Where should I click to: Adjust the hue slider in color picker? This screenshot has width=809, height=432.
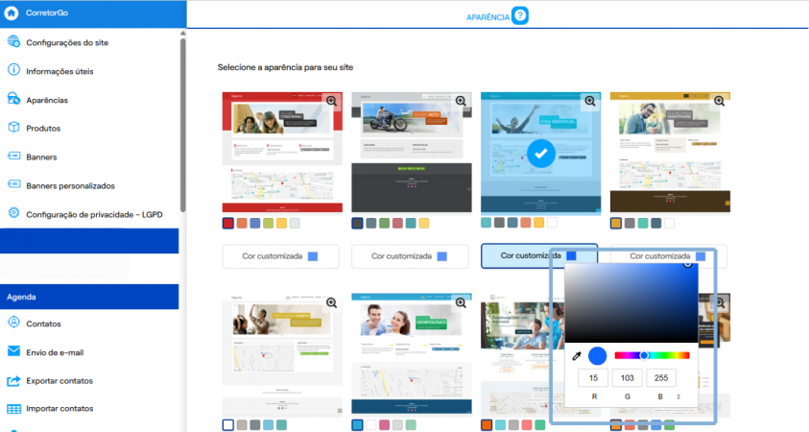[653, 355]
